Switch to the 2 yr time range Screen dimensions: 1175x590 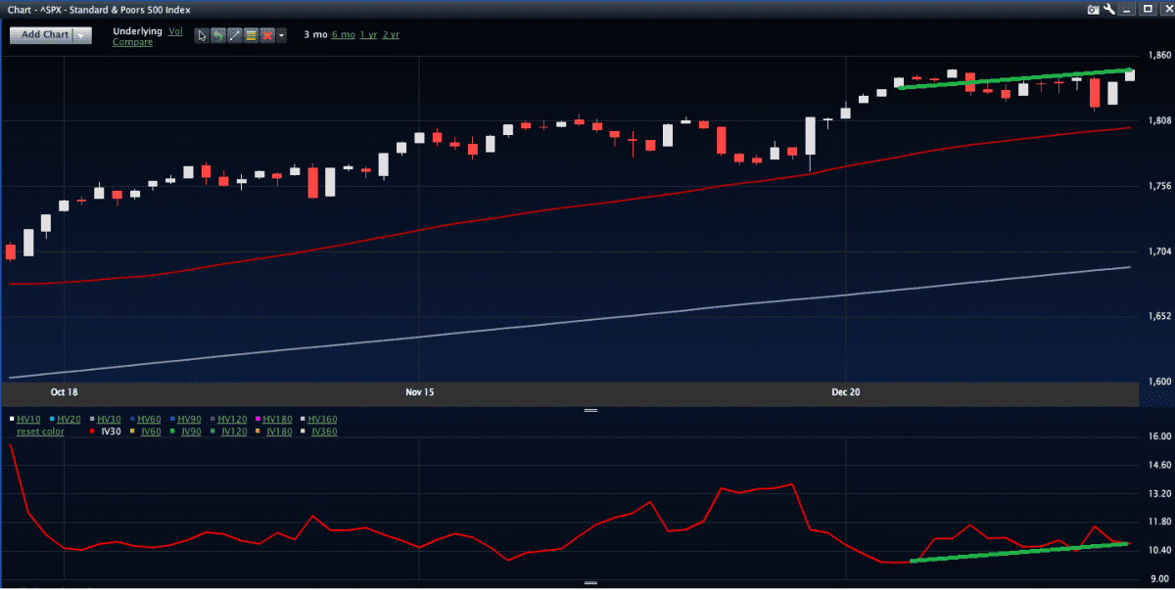pyautogui.click(x=391, y=35)
